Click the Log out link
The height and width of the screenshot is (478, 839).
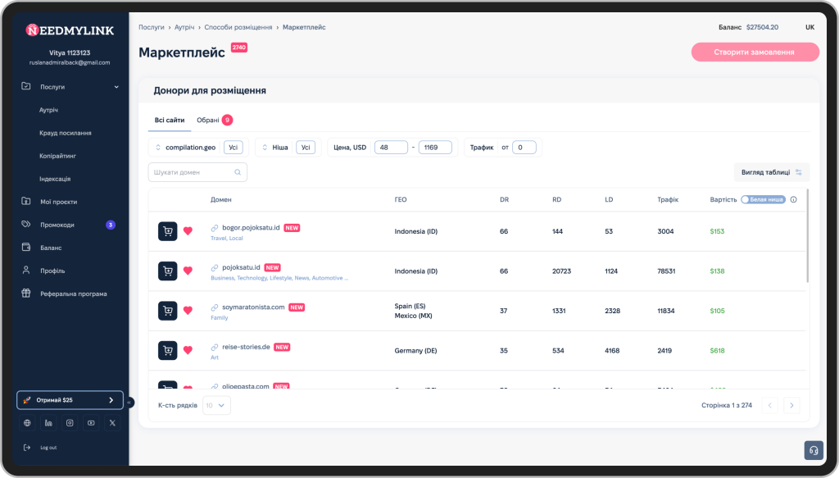48,448
